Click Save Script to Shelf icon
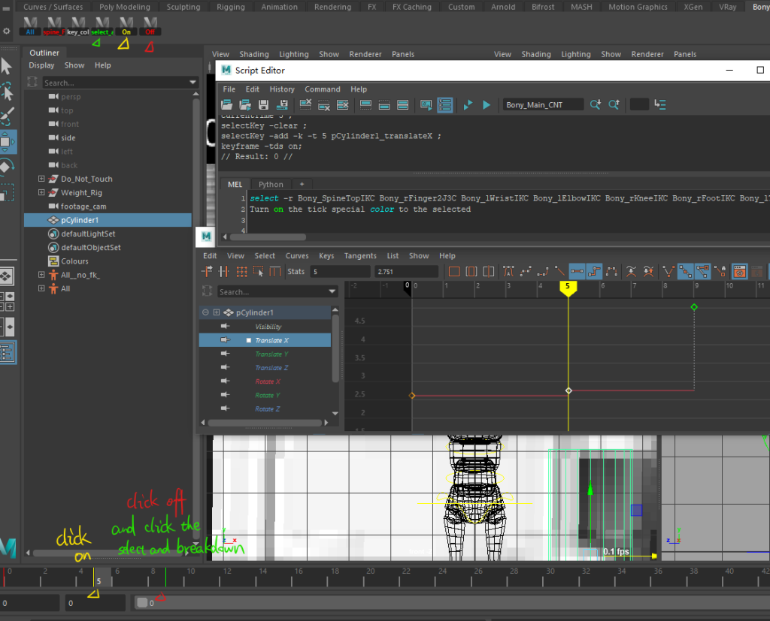770x621 pixels. [x=283, y=104]
